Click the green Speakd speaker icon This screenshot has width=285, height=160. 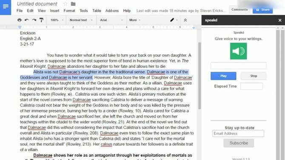[239, 51]
